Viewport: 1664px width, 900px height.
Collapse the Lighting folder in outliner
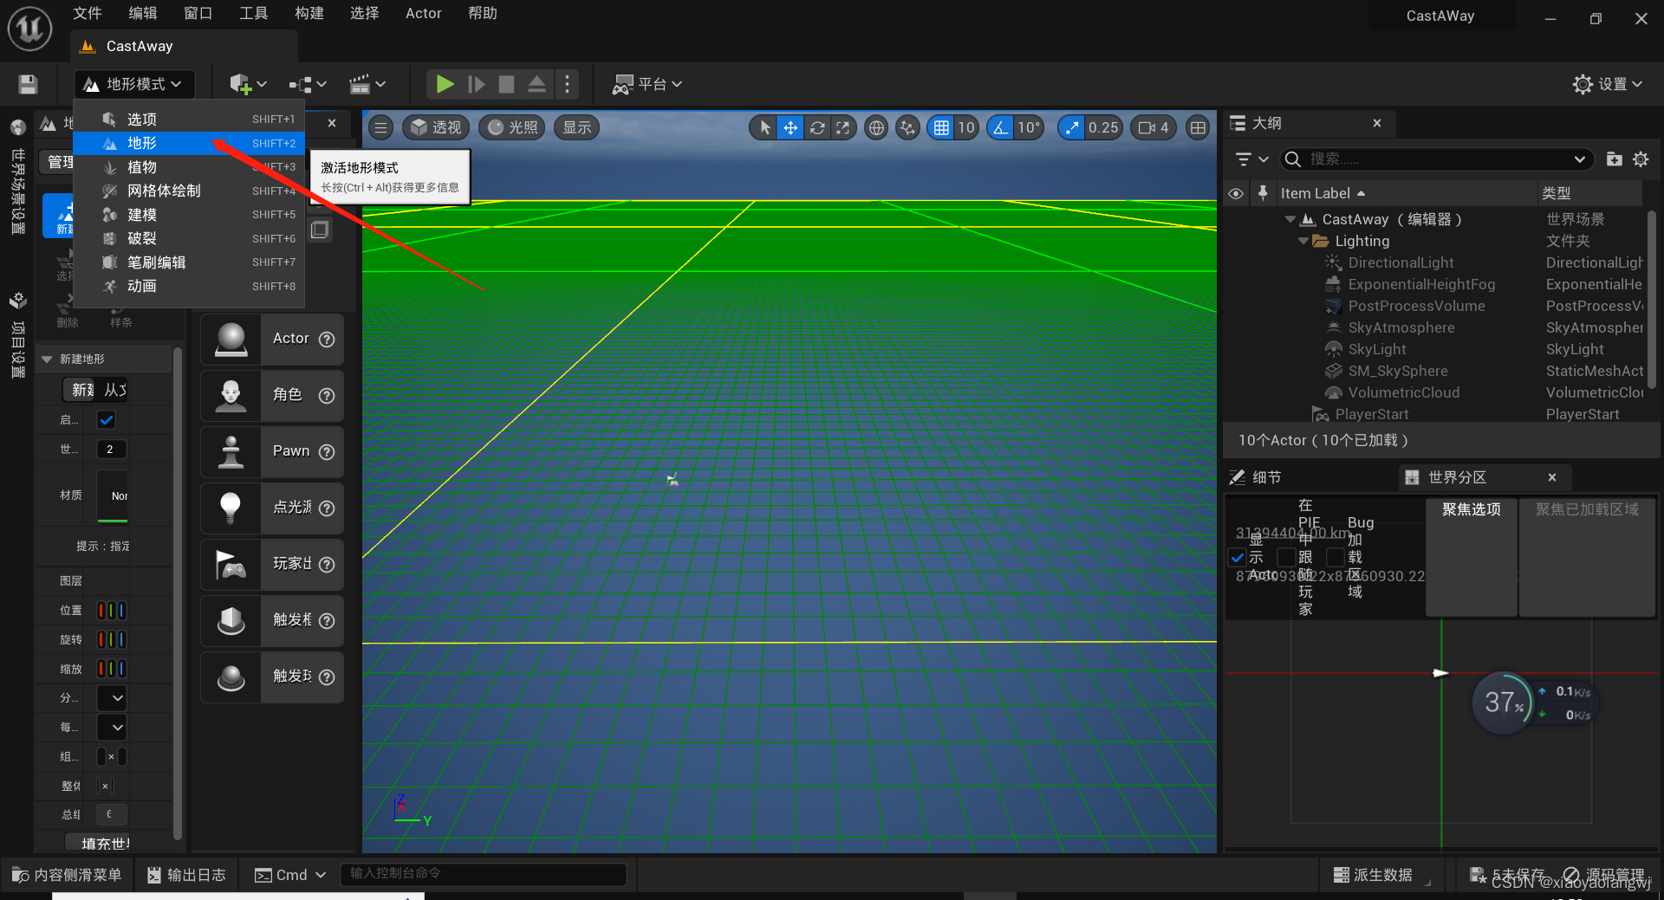click(1303, 241)
